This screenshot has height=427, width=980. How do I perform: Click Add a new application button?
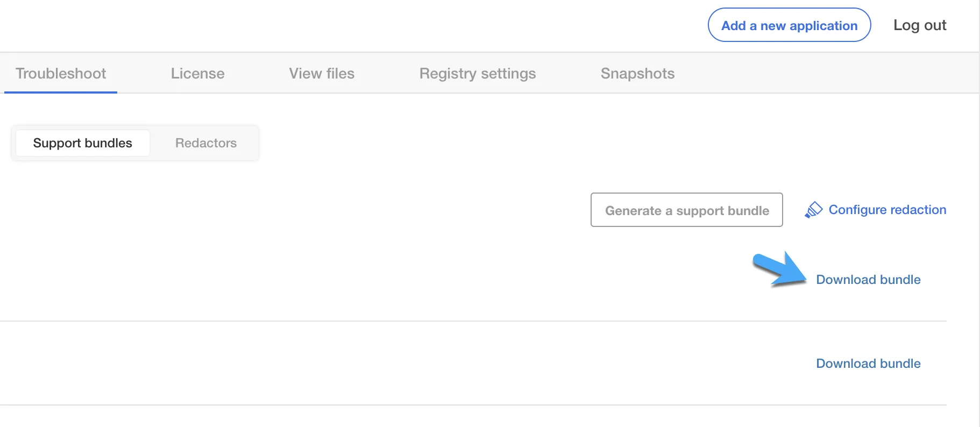789,25
